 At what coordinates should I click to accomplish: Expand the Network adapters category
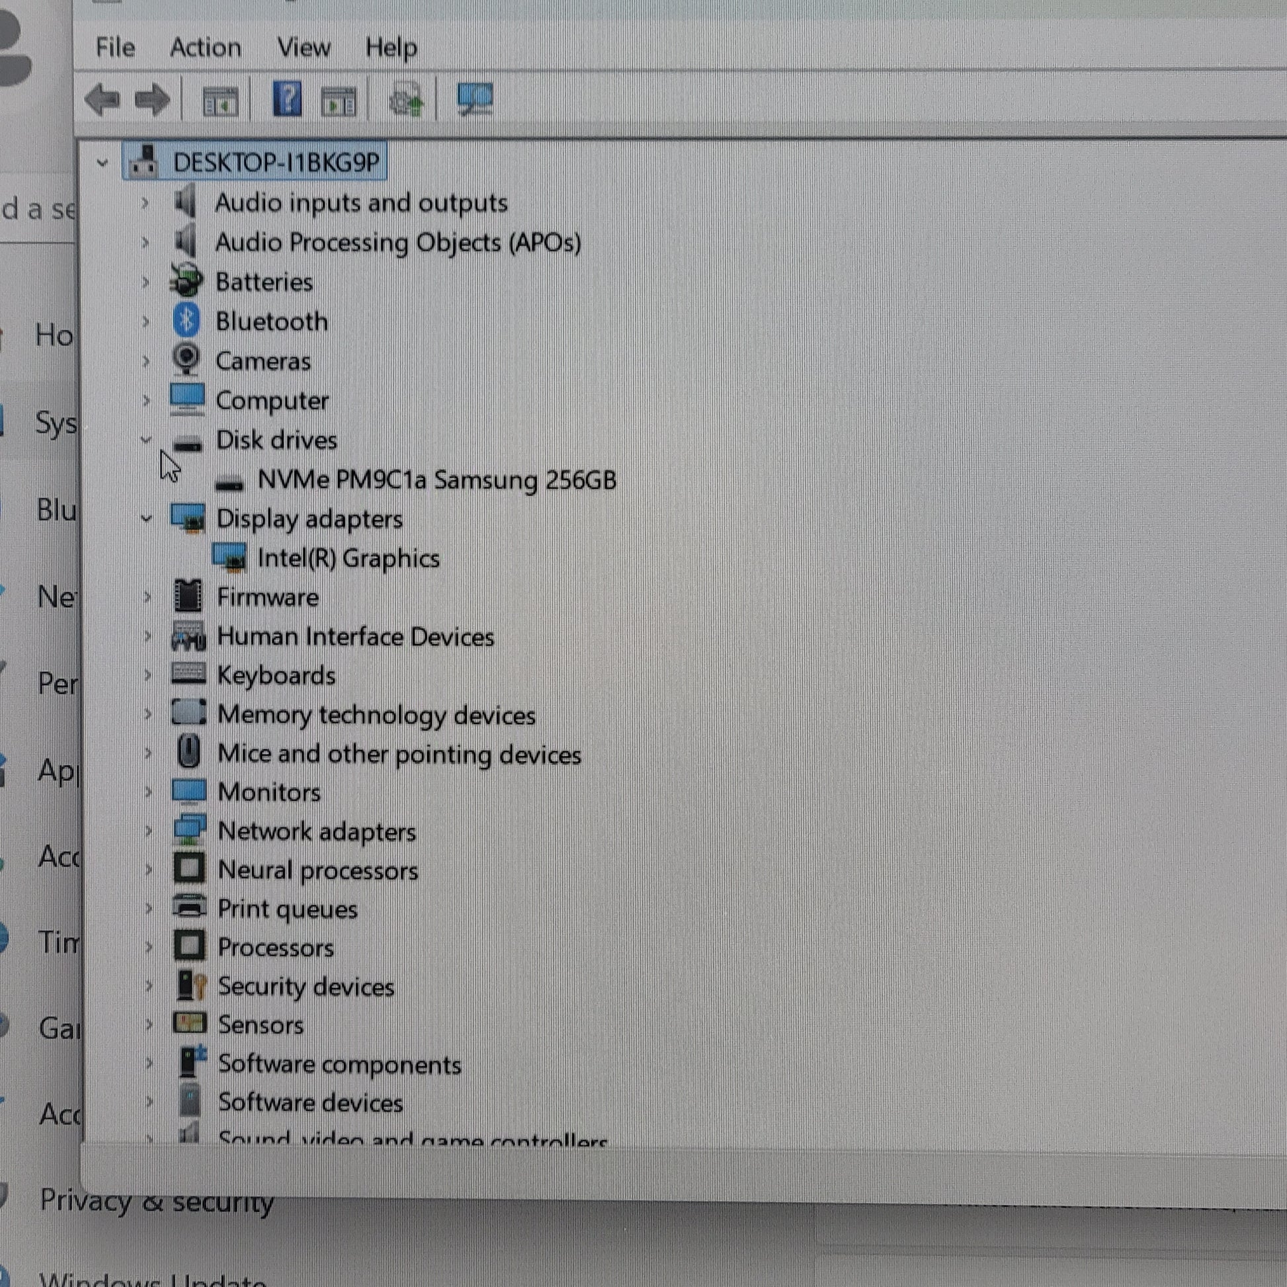(149, 831)
